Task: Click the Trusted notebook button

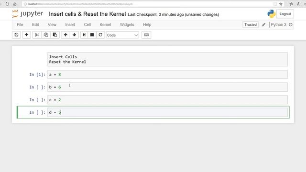Action: coord(251,25)
